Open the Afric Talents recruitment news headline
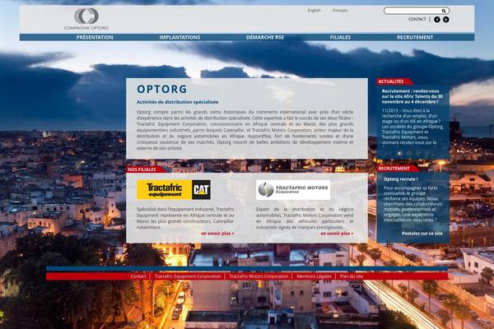Image resolution: width=494 pixels, height=329 pixels. pyautogui.click(x=412, y=96)
